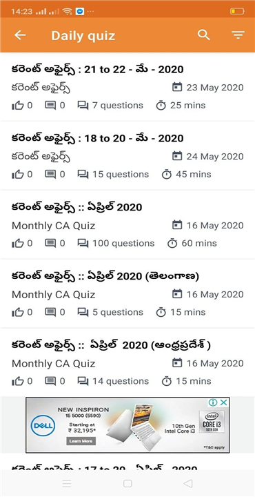Open the recent apps menu button

click(x=67, y=483)
